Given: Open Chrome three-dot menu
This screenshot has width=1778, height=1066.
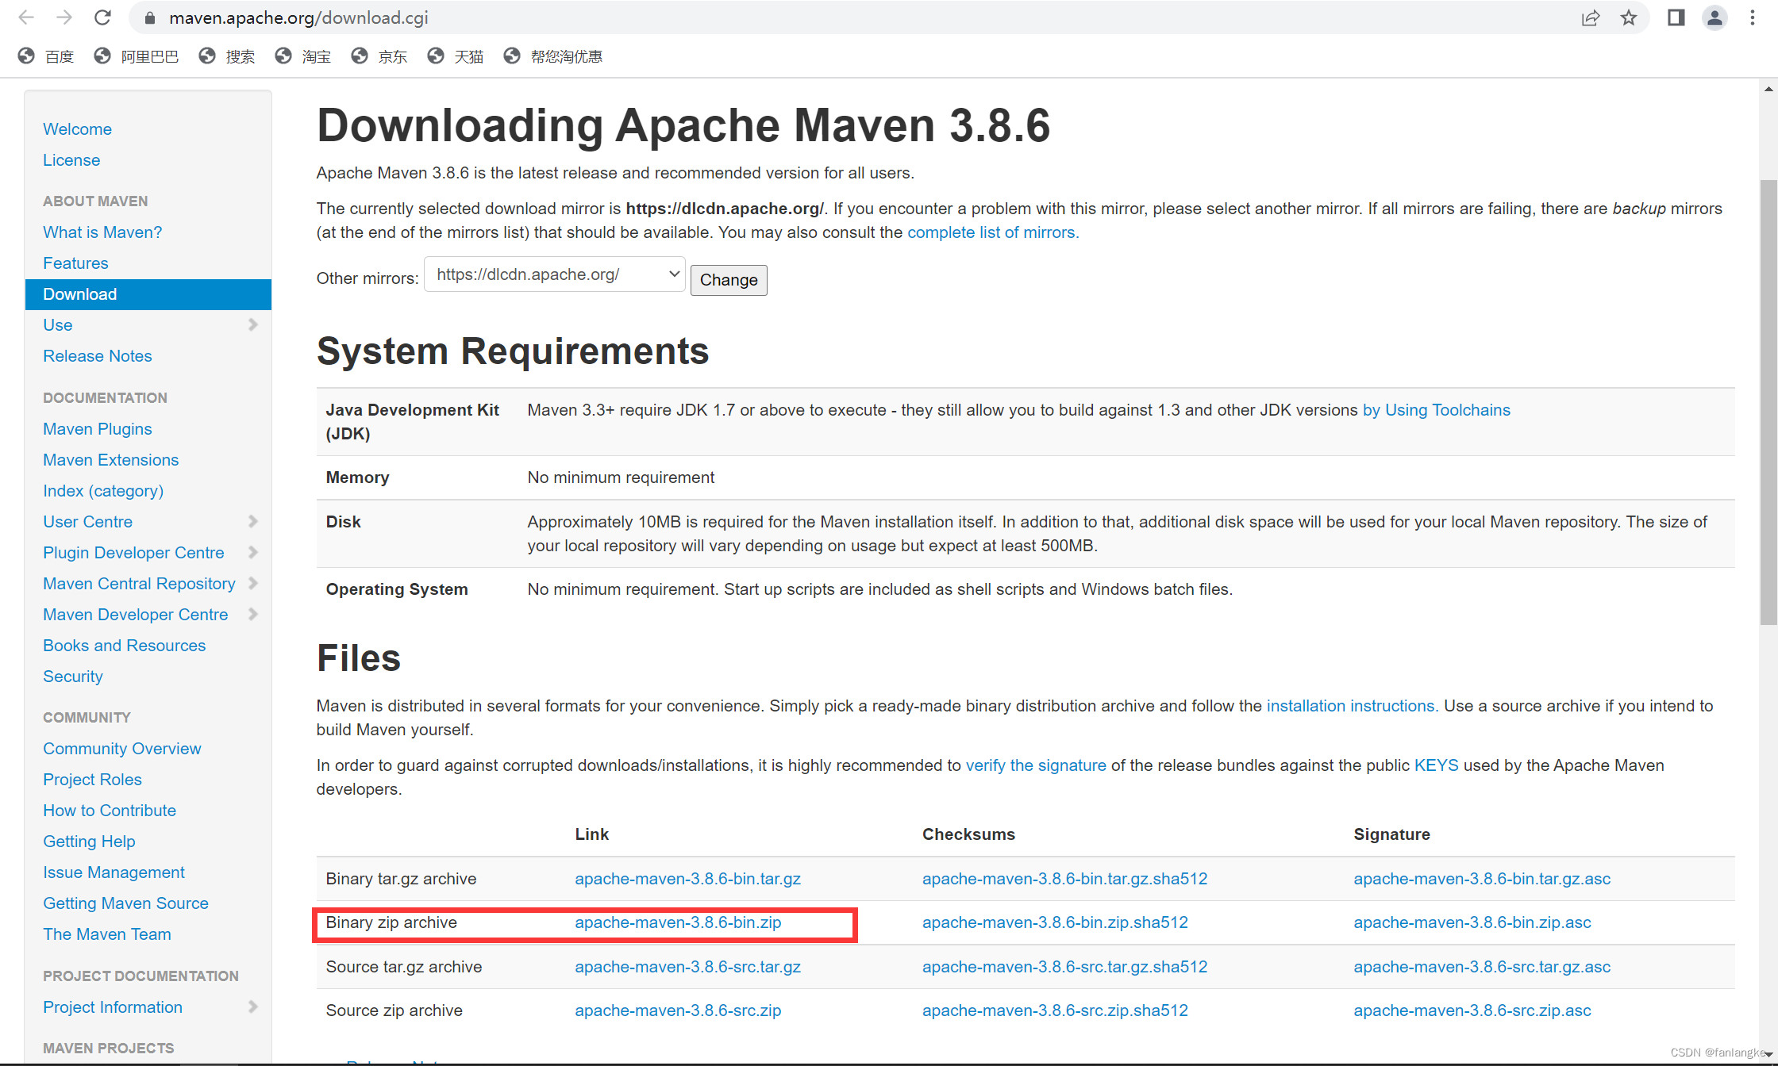Looking at the screenshot, I should [x=1753, y=17].
